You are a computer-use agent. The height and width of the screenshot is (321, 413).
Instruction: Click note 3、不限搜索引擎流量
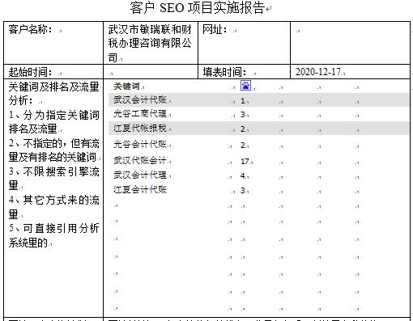pos(53,179)
